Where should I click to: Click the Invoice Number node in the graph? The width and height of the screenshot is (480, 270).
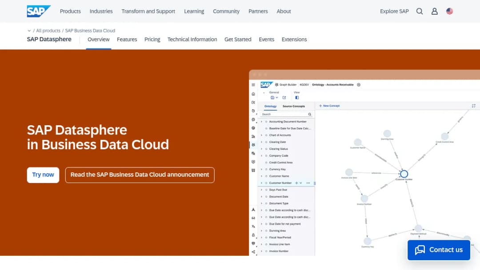(x=364, y=199)
